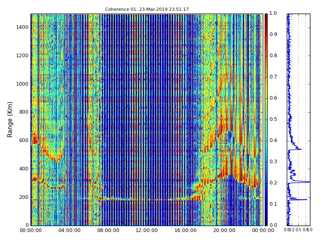
Task: Click the colorbar tick label '0.6'
Action: [273, 98]
